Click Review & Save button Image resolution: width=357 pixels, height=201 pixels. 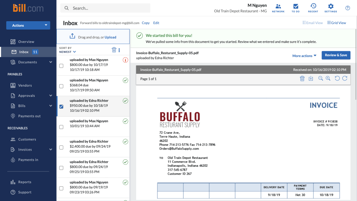(336, 55)
